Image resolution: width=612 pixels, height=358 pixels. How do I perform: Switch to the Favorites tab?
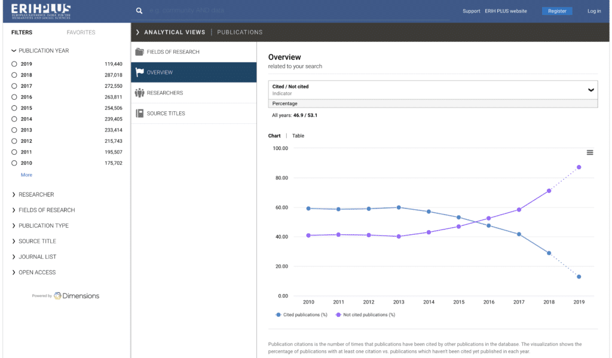click(81, 32)
